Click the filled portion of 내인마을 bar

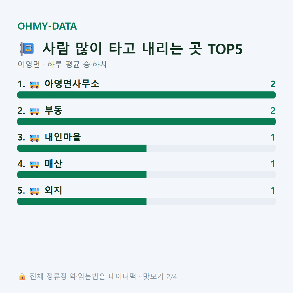pos(82,148)
